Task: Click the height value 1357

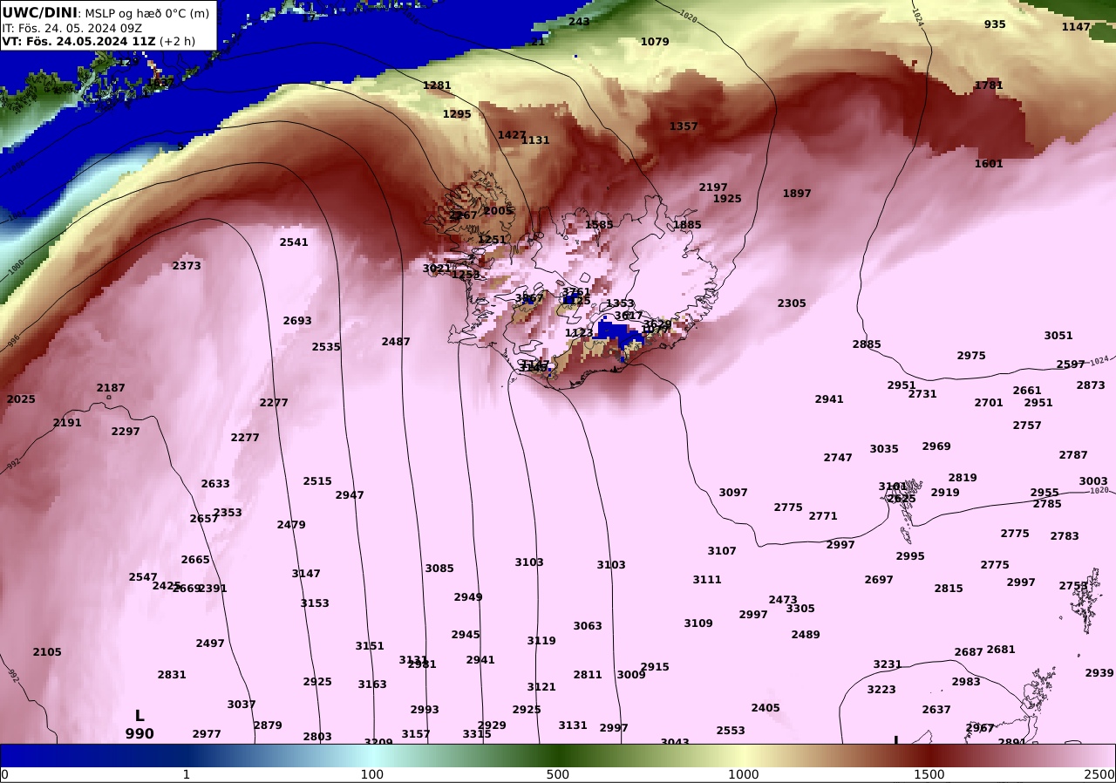Action: pos(684,126)
